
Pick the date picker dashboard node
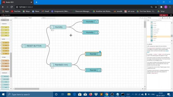5,77
